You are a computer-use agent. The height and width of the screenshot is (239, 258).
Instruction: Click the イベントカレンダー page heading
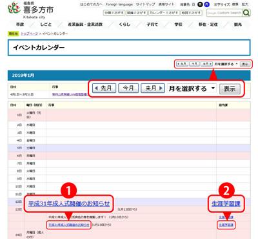[x=129, y=47]
